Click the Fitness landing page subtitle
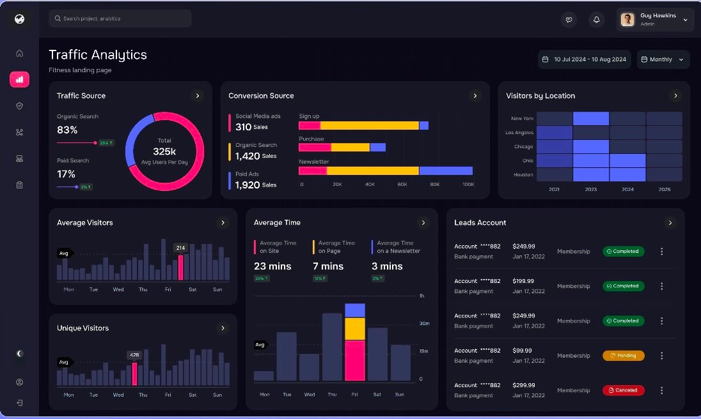Viewport: 701px width, 419px height. (x=80, y=70)
